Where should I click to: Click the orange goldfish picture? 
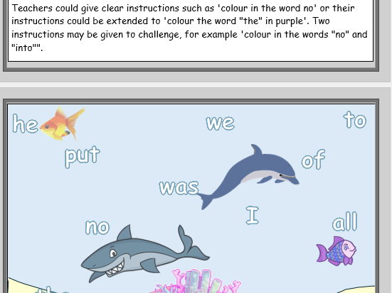pyautogui.click(x=62, y=123)
